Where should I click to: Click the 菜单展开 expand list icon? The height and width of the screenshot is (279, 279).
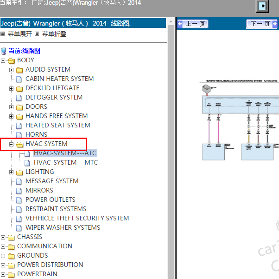[x=2, y=33]
